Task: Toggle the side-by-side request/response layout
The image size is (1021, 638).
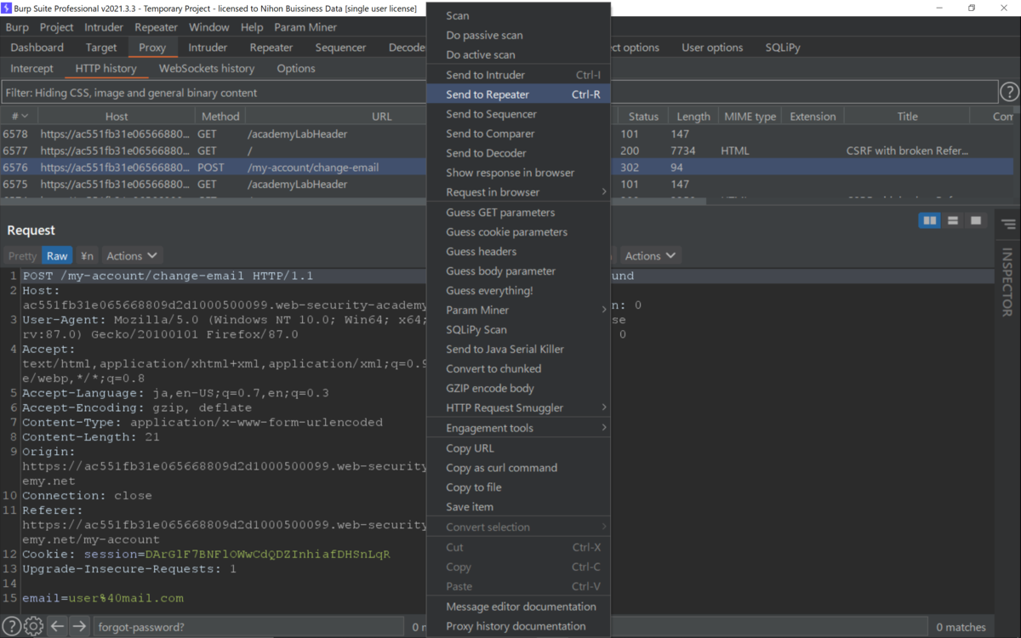Action: (x=929, y=219)
